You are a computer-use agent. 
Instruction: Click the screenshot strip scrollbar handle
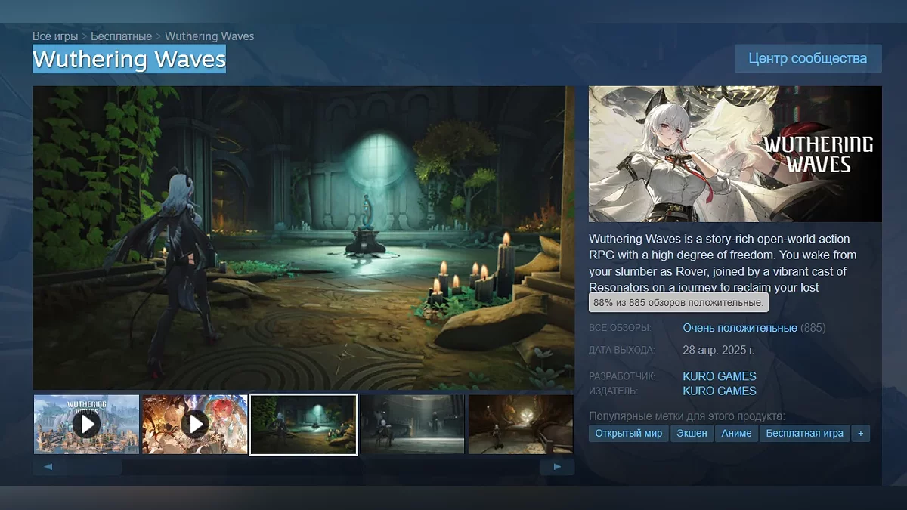(92, 467)
